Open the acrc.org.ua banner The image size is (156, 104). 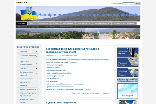[x=128, y=91]
